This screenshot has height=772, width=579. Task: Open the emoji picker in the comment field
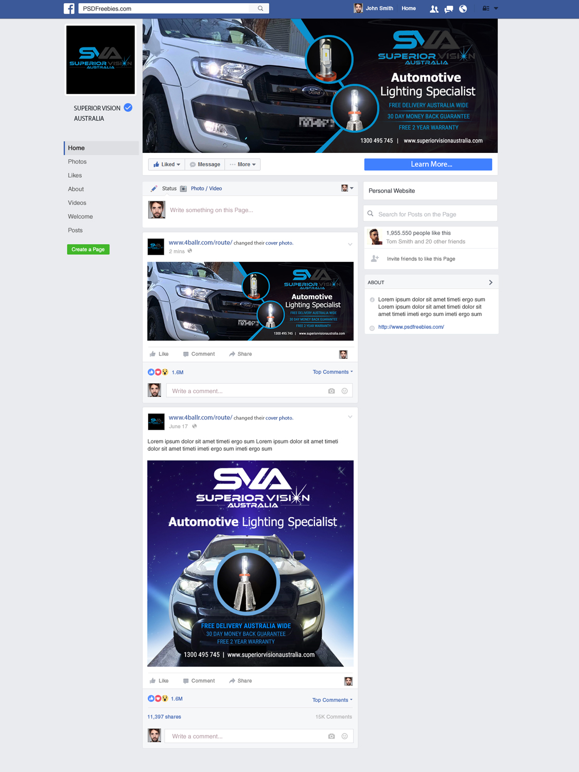[344, 391]
